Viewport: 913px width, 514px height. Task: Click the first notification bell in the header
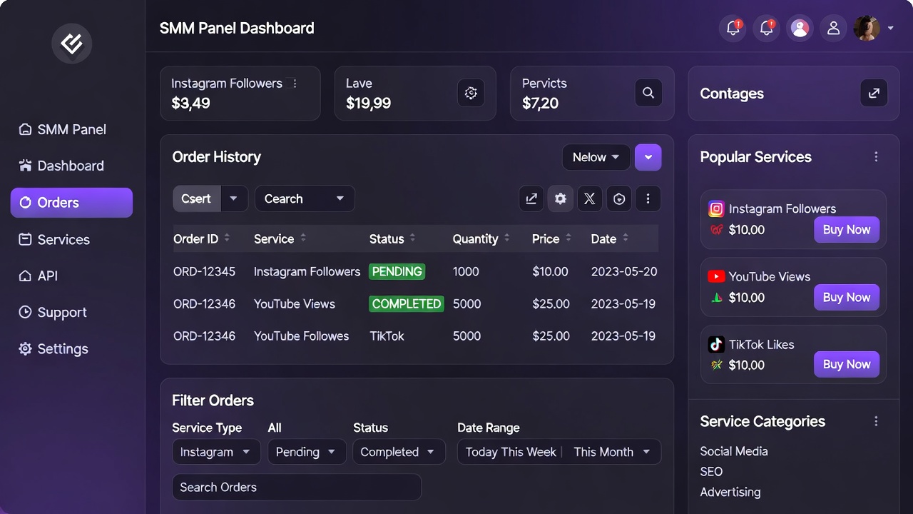pyautogui.click(x=733, y=28)
